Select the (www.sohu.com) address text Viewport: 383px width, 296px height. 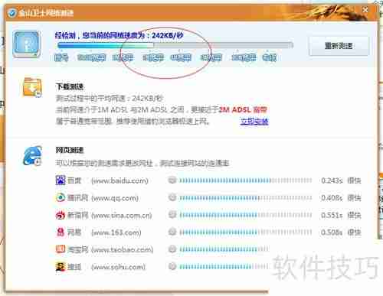118,267
